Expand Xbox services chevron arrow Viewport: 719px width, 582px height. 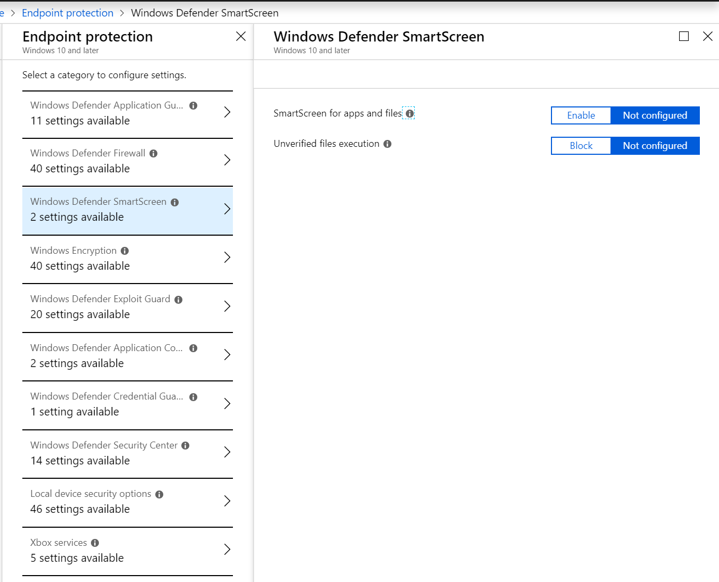coord(227,550)
